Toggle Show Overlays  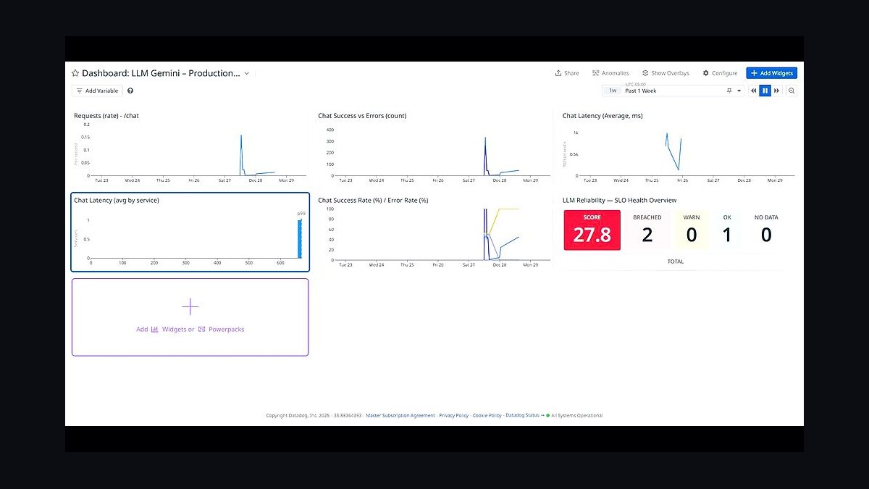[x=666, y=73]
